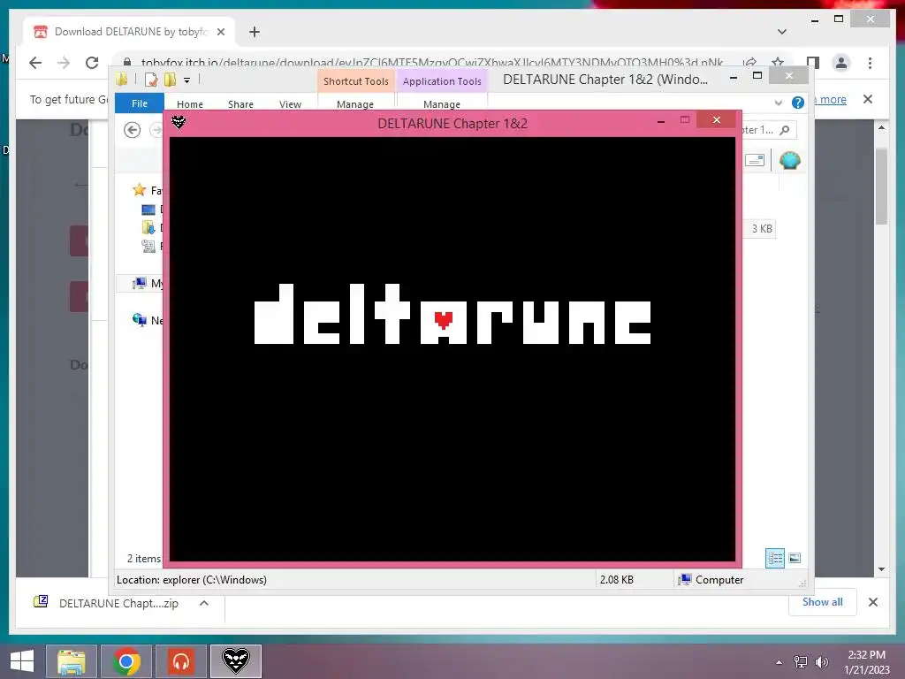Click the New Folder quick access icon
Viewport: 905px width, 679px height.
170,80
